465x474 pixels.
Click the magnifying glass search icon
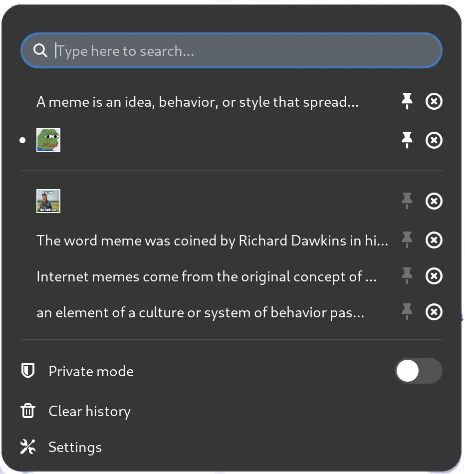coord(40,50)
